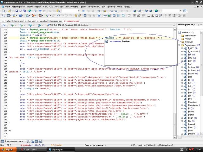Image resolution: width=203 pixels, height=152 pixels.
Task: Select the Зависимости folder in Code Explorer
Action: (190, 35)
